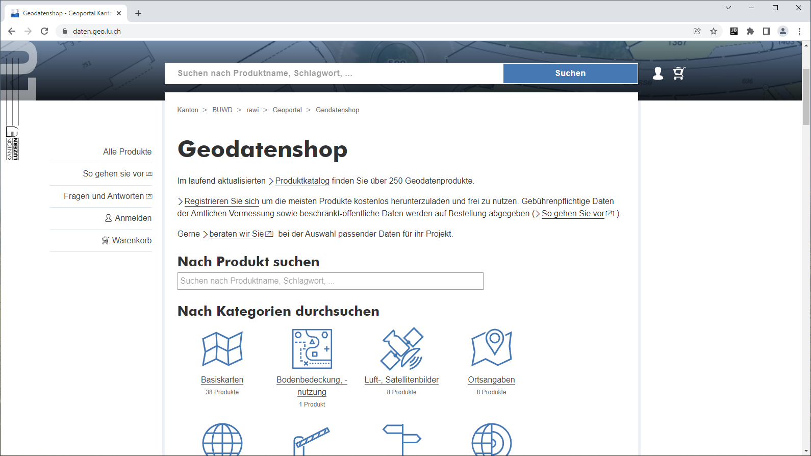
Task: Reload the page
Action: [x=44, y=31]
